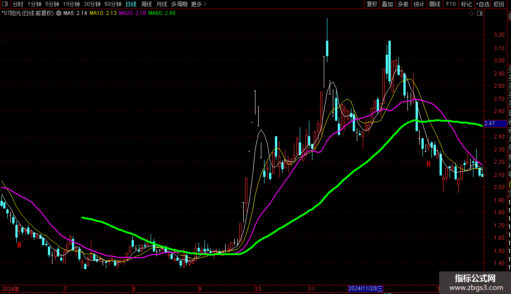Select the 30分钟 period tab
Viewport: 511px width, 294px height.
click(92, 4)
